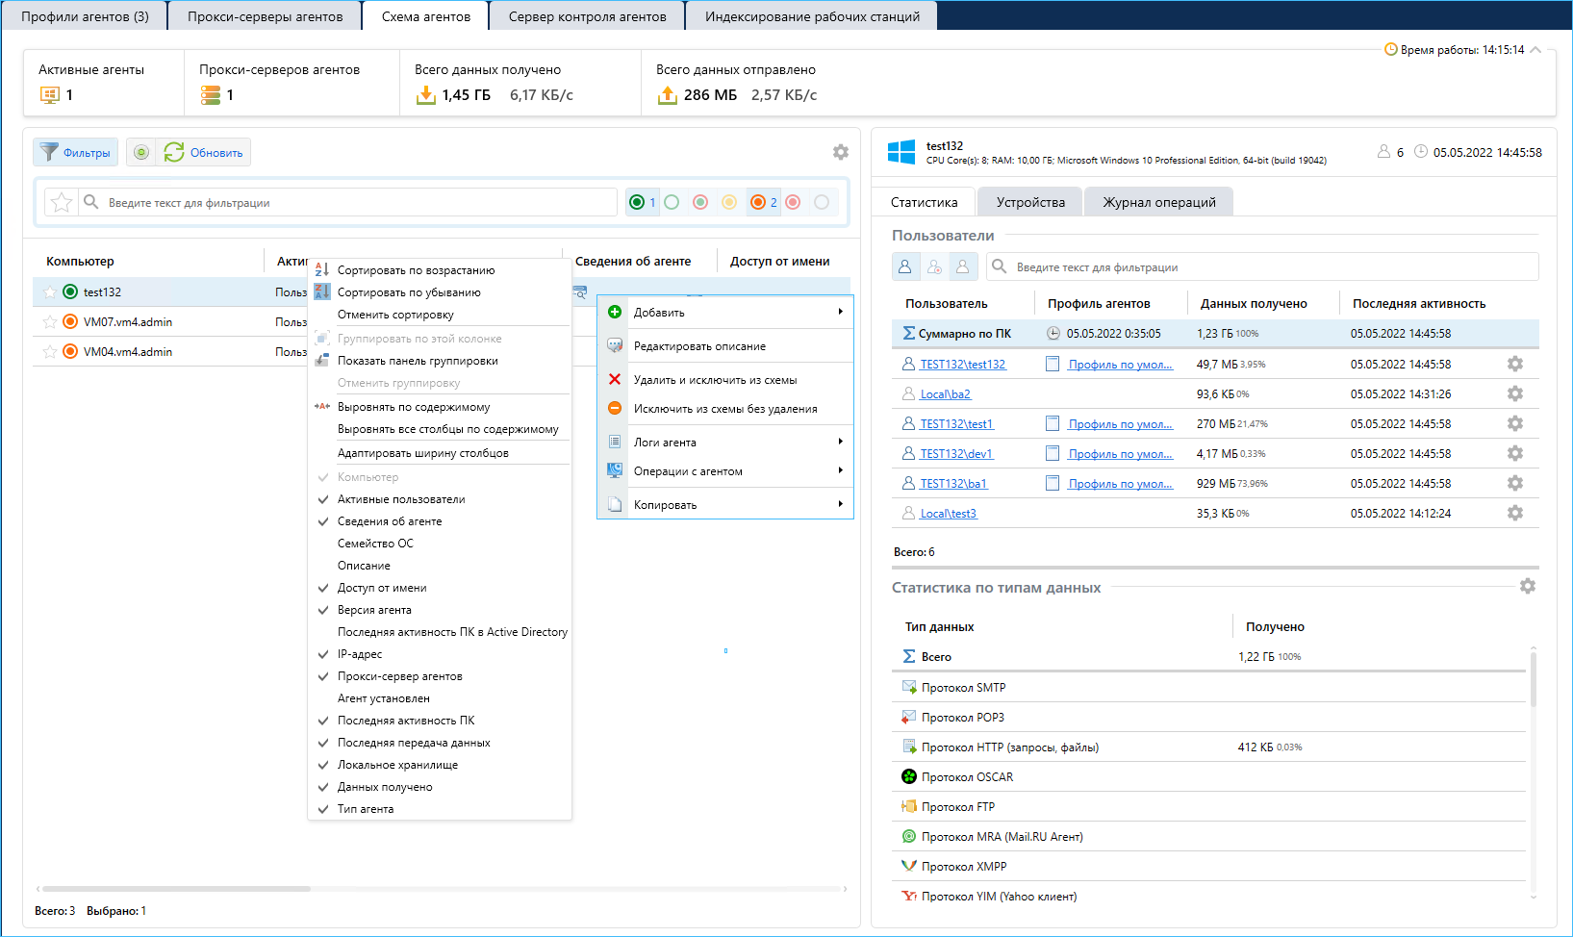Open Индексирование рабочих станций tab

coord(812,16)
